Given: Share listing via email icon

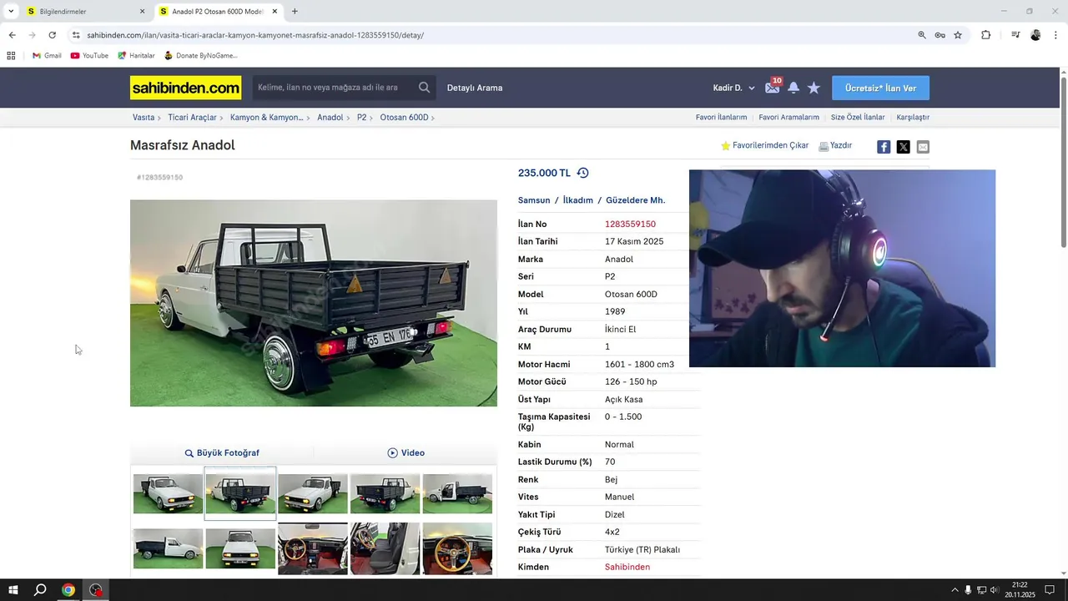Looking at the screenshot, I should coord(923,147).
